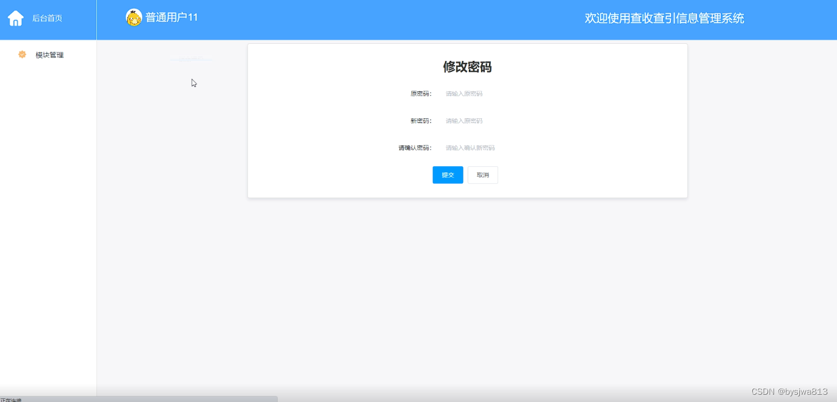Click the 新密码 label
This screenshot has height=402, width=837.
421,121
